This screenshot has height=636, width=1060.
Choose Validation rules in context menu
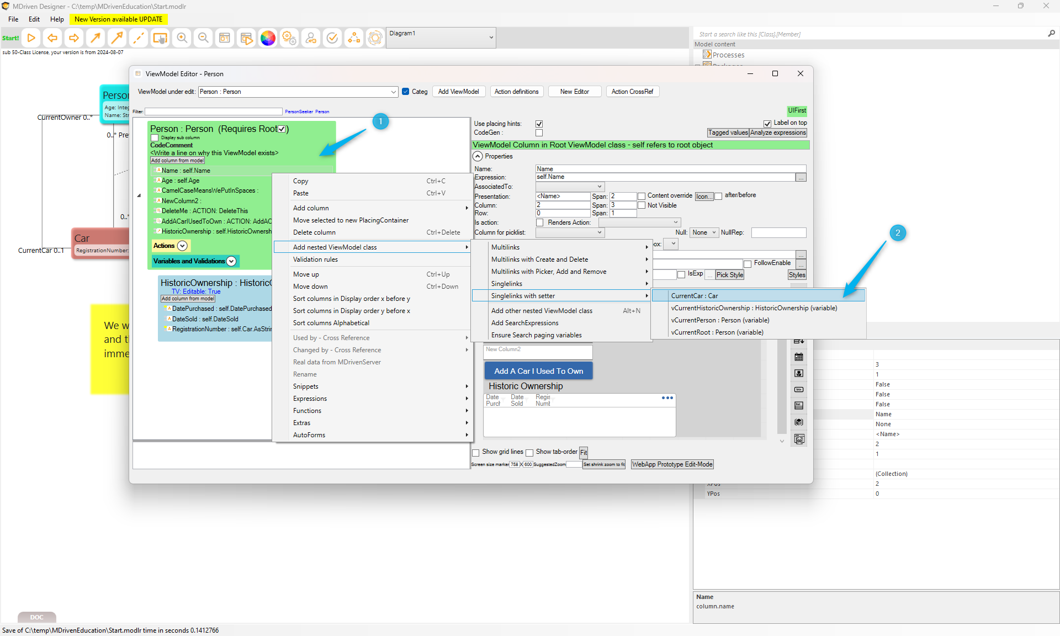pyautogui.click(x=315, y=259)
